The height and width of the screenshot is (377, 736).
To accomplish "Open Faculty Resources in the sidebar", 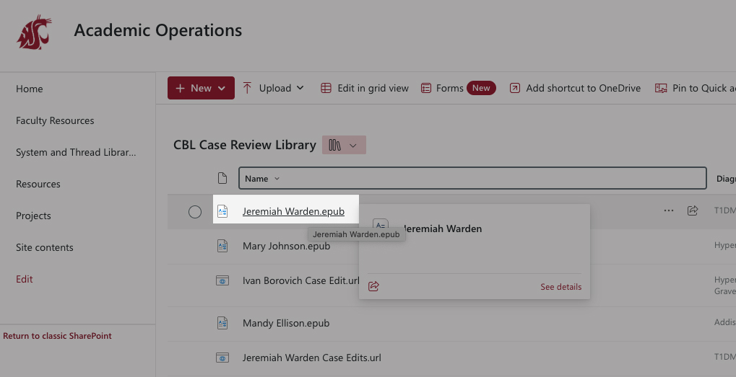I will point(55,120).
